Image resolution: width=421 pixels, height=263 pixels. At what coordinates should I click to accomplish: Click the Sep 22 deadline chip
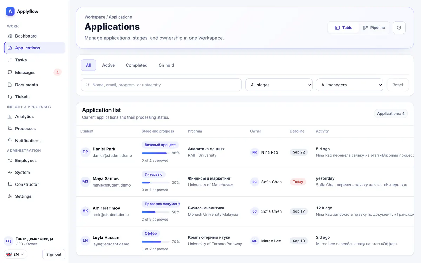click(x=299, y=152)
